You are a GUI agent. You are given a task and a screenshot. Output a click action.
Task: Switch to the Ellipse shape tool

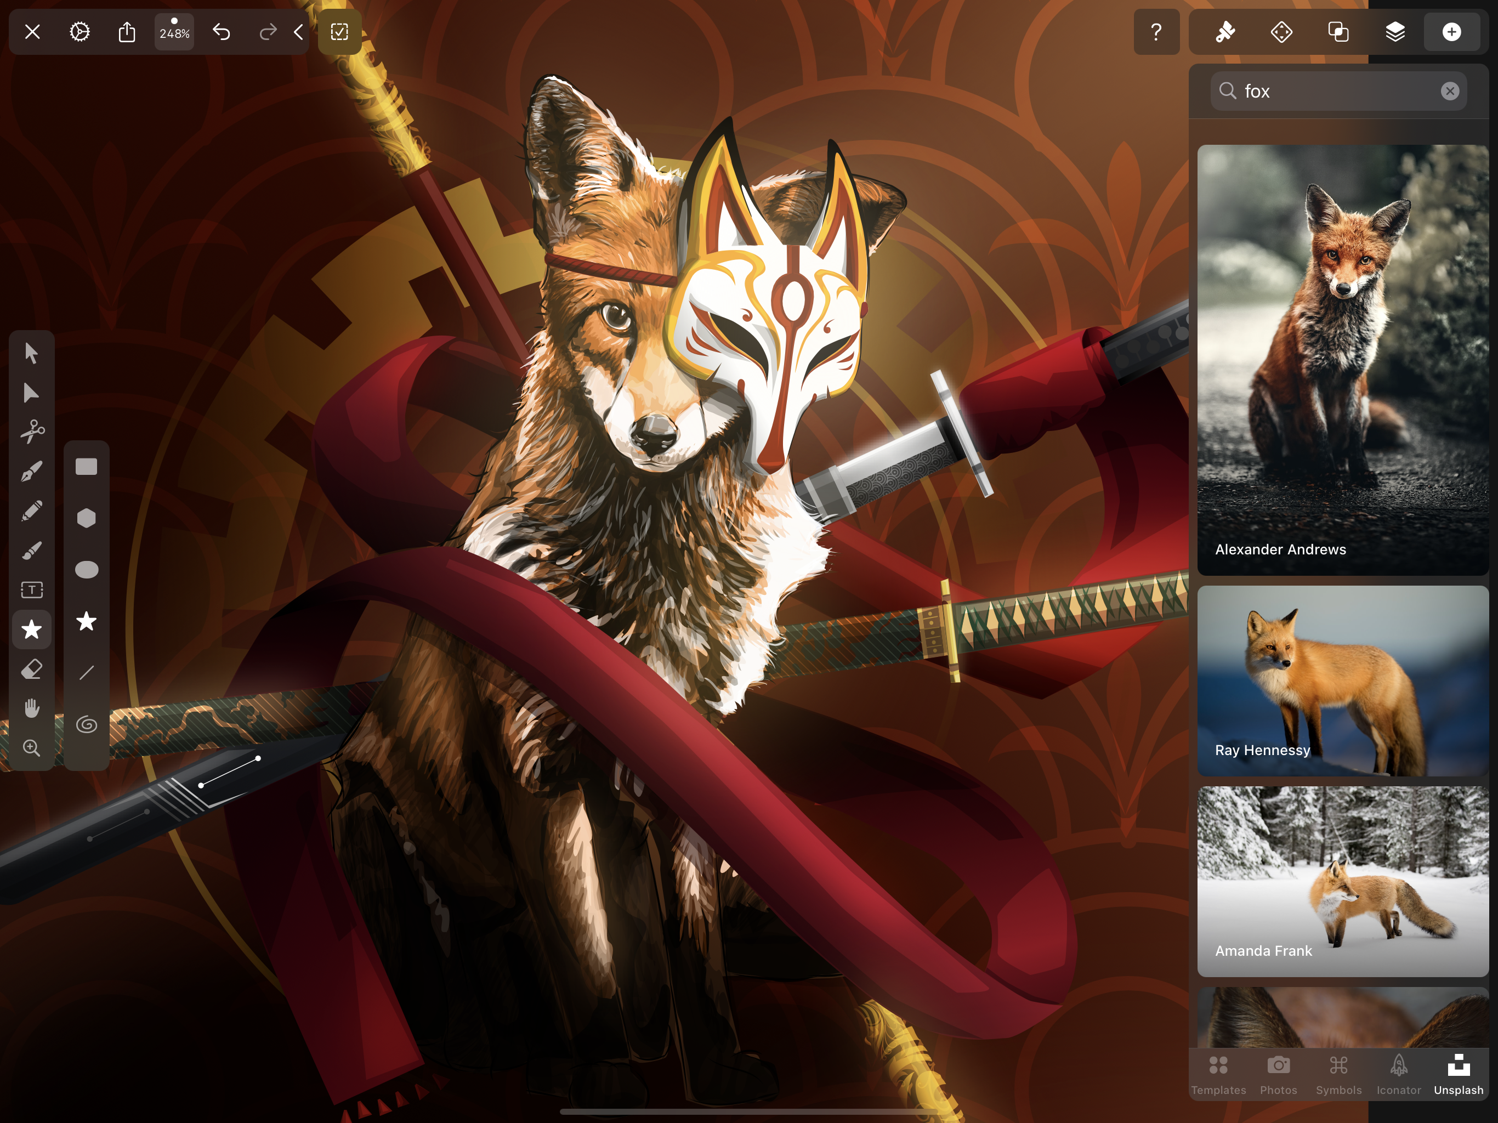pyautogui.click(x=87, y=570)
